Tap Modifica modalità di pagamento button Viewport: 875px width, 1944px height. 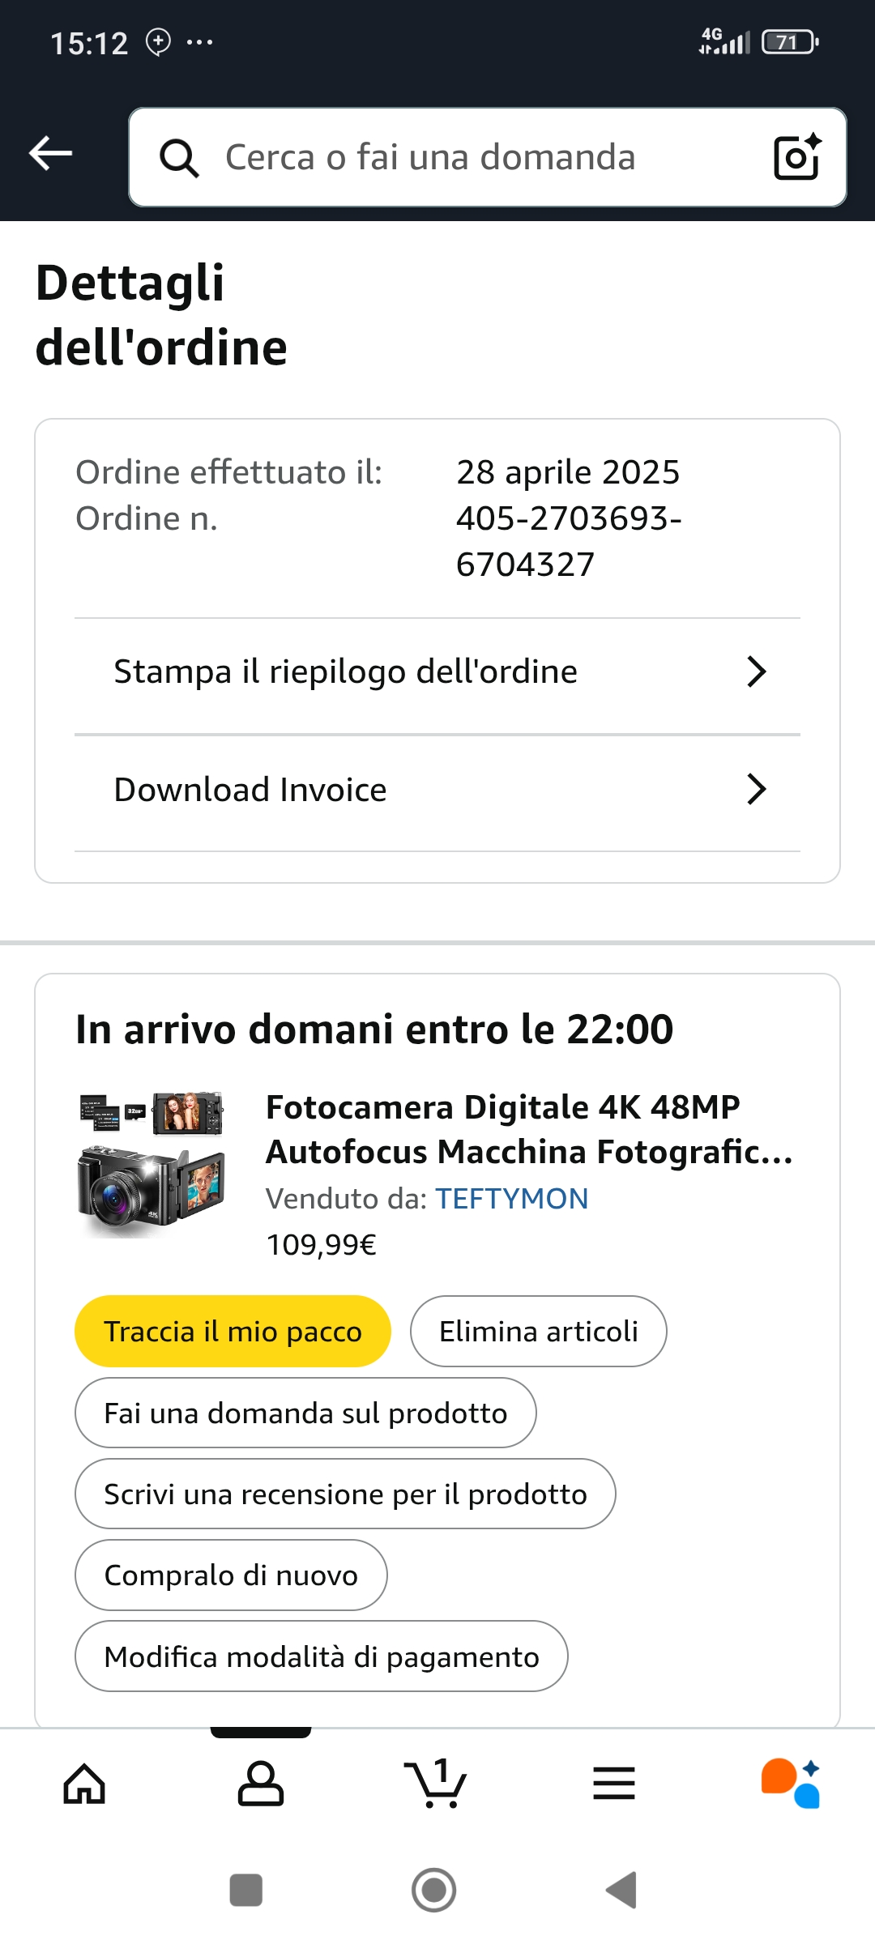(x=322, y=1656)
